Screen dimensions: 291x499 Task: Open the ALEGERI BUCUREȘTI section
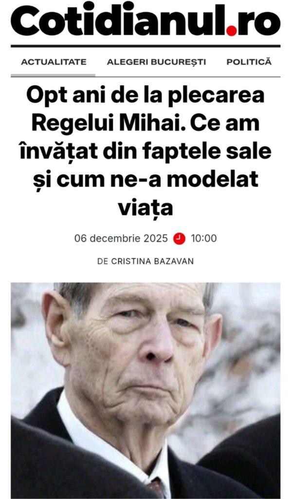point(156,62)
